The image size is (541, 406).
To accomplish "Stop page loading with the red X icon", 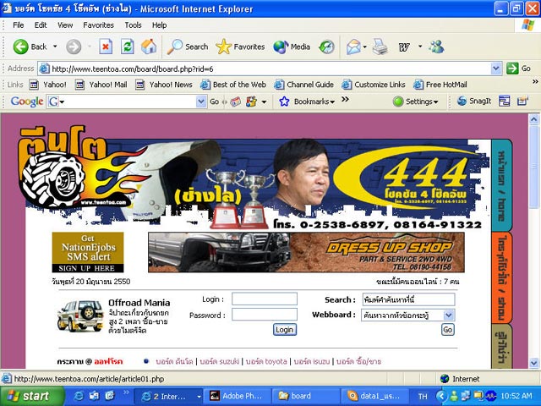I will coord(106,47).
